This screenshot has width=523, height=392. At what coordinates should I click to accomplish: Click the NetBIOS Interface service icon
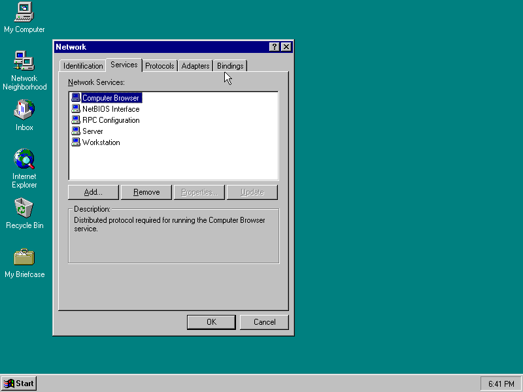point(76,109)
